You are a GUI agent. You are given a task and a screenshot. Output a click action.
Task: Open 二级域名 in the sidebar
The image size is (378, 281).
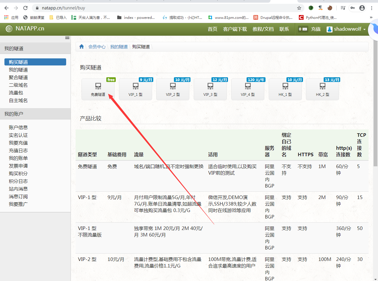(x=18, y=85)
